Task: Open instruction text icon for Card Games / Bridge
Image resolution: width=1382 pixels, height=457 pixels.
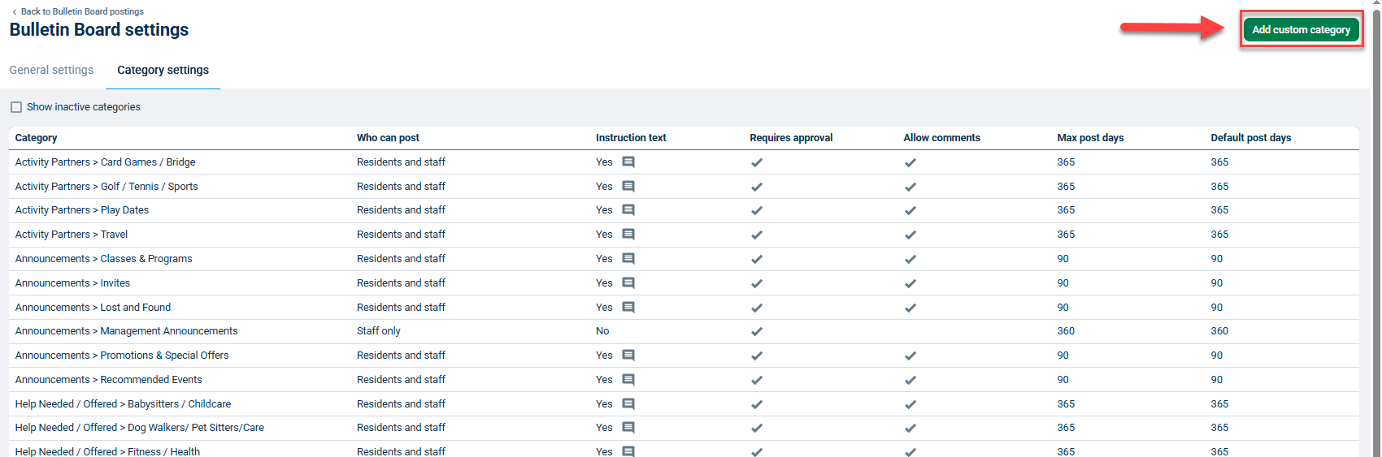Action: click(x=628, y=162)
